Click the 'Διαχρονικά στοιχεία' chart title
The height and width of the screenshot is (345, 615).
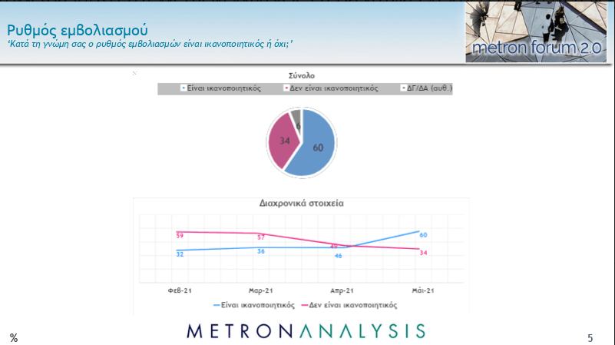tap(301, 204)
